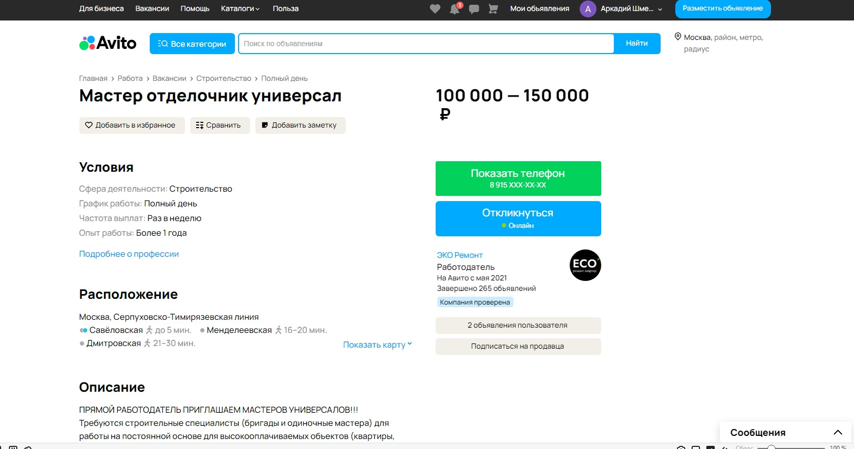Click the location pin icon near Москва
Image resolution: width=854 pixels, height=449 pixels.
678,37
